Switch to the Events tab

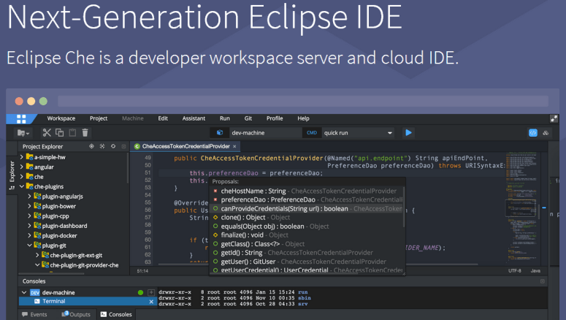click(x=38, y=314)
